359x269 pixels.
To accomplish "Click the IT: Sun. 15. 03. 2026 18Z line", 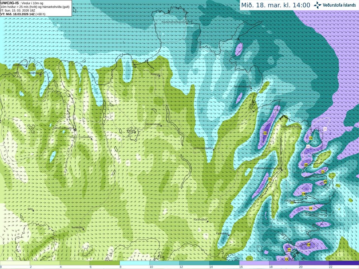I will 18,10.
